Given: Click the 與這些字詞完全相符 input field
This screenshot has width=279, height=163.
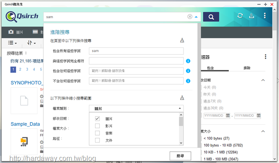Looking at the screenshot, I should click(x=136, y=61).
